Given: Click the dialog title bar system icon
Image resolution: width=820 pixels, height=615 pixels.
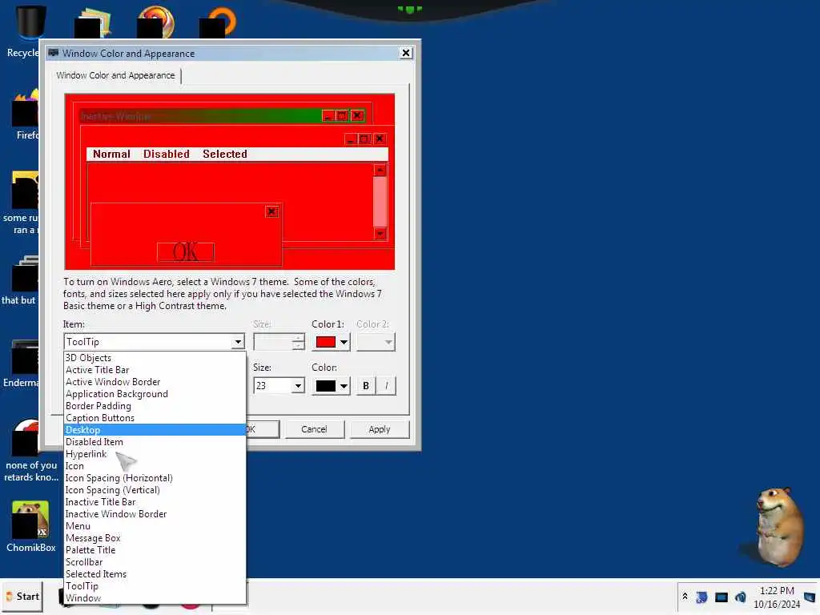Looking at the screenshot, I should click(54, 53).
